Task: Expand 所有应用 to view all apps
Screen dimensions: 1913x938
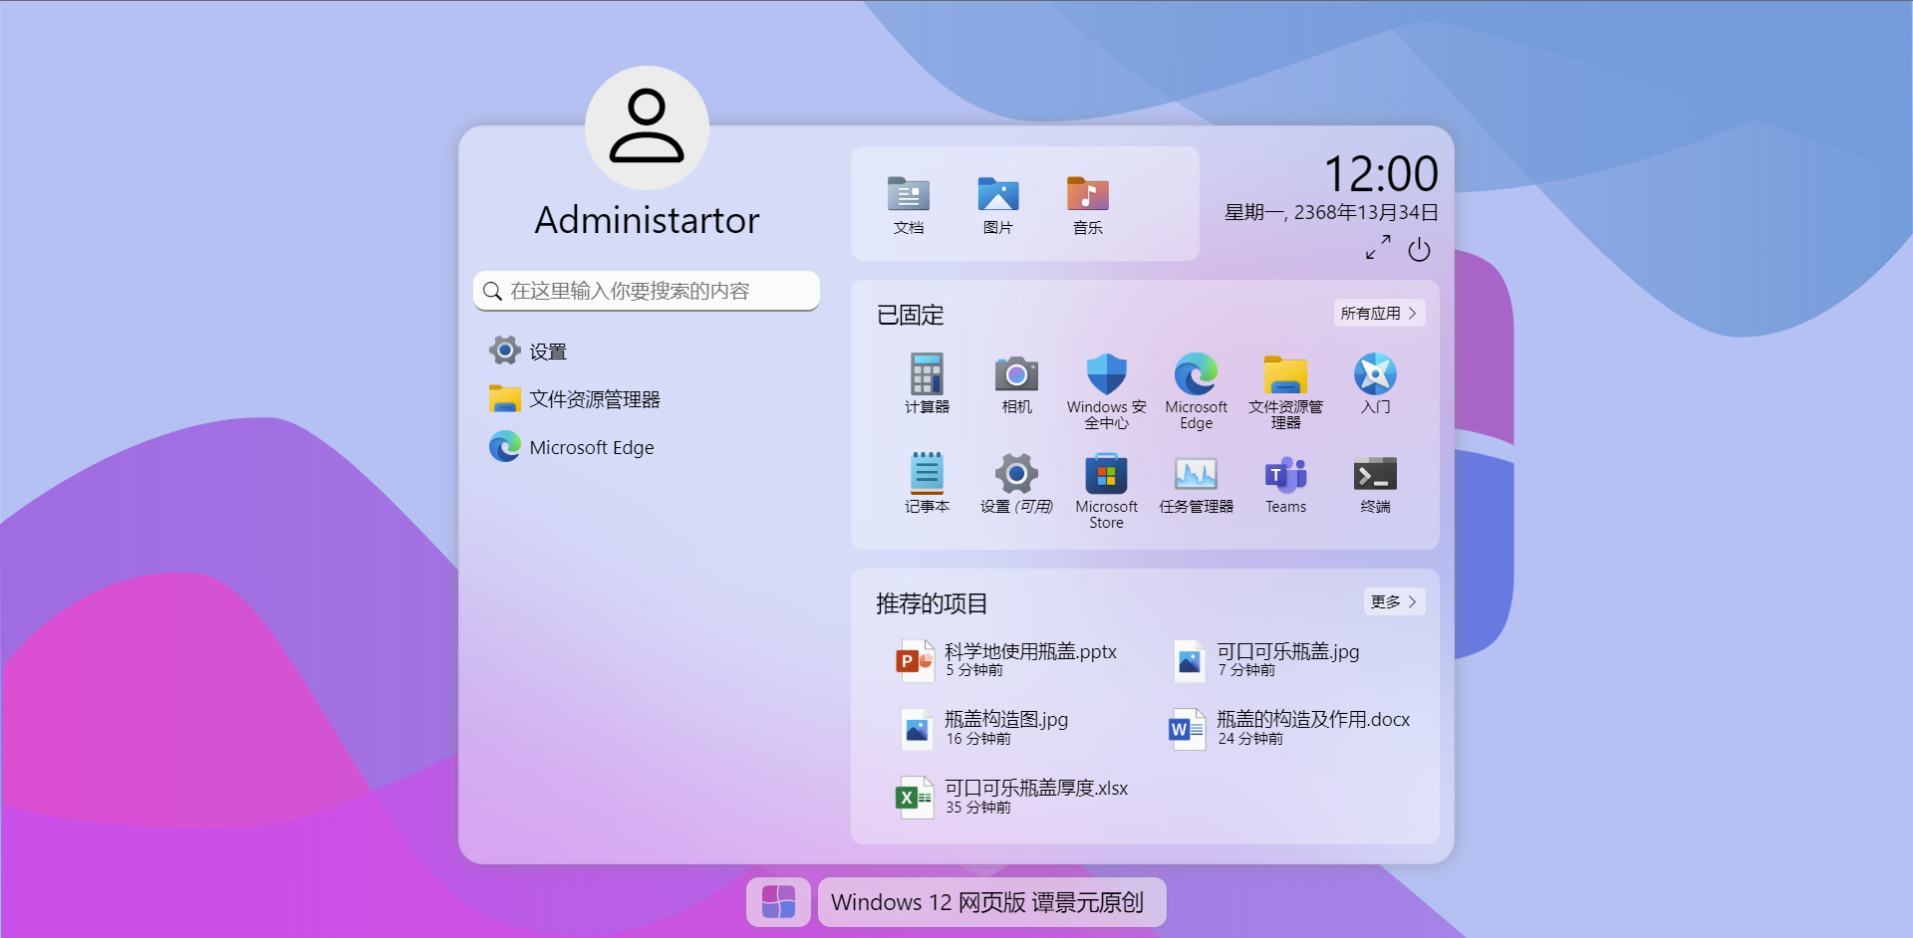Action: (1379, 312)
